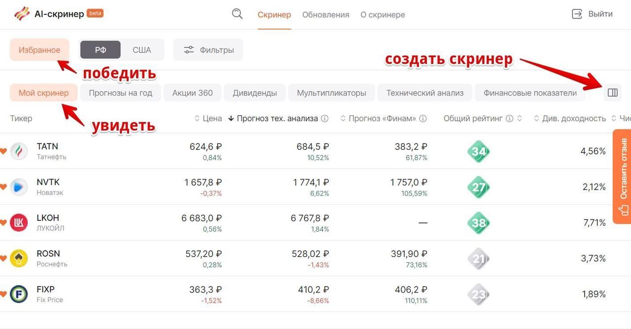Switch to Прогнозы на год tab
This screenshot has height=329, width=631.
[x=121, y=93]
